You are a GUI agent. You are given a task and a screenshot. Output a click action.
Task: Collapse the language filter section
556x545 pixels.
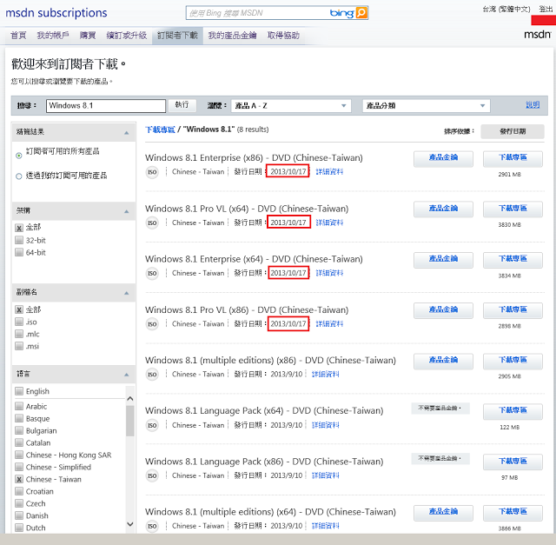click(x=74, y=374)
